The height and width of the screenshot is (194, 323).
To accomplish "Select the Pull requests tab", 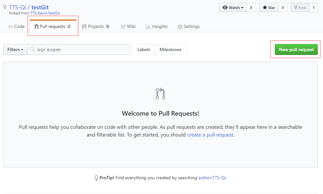I will pos(53,27).
